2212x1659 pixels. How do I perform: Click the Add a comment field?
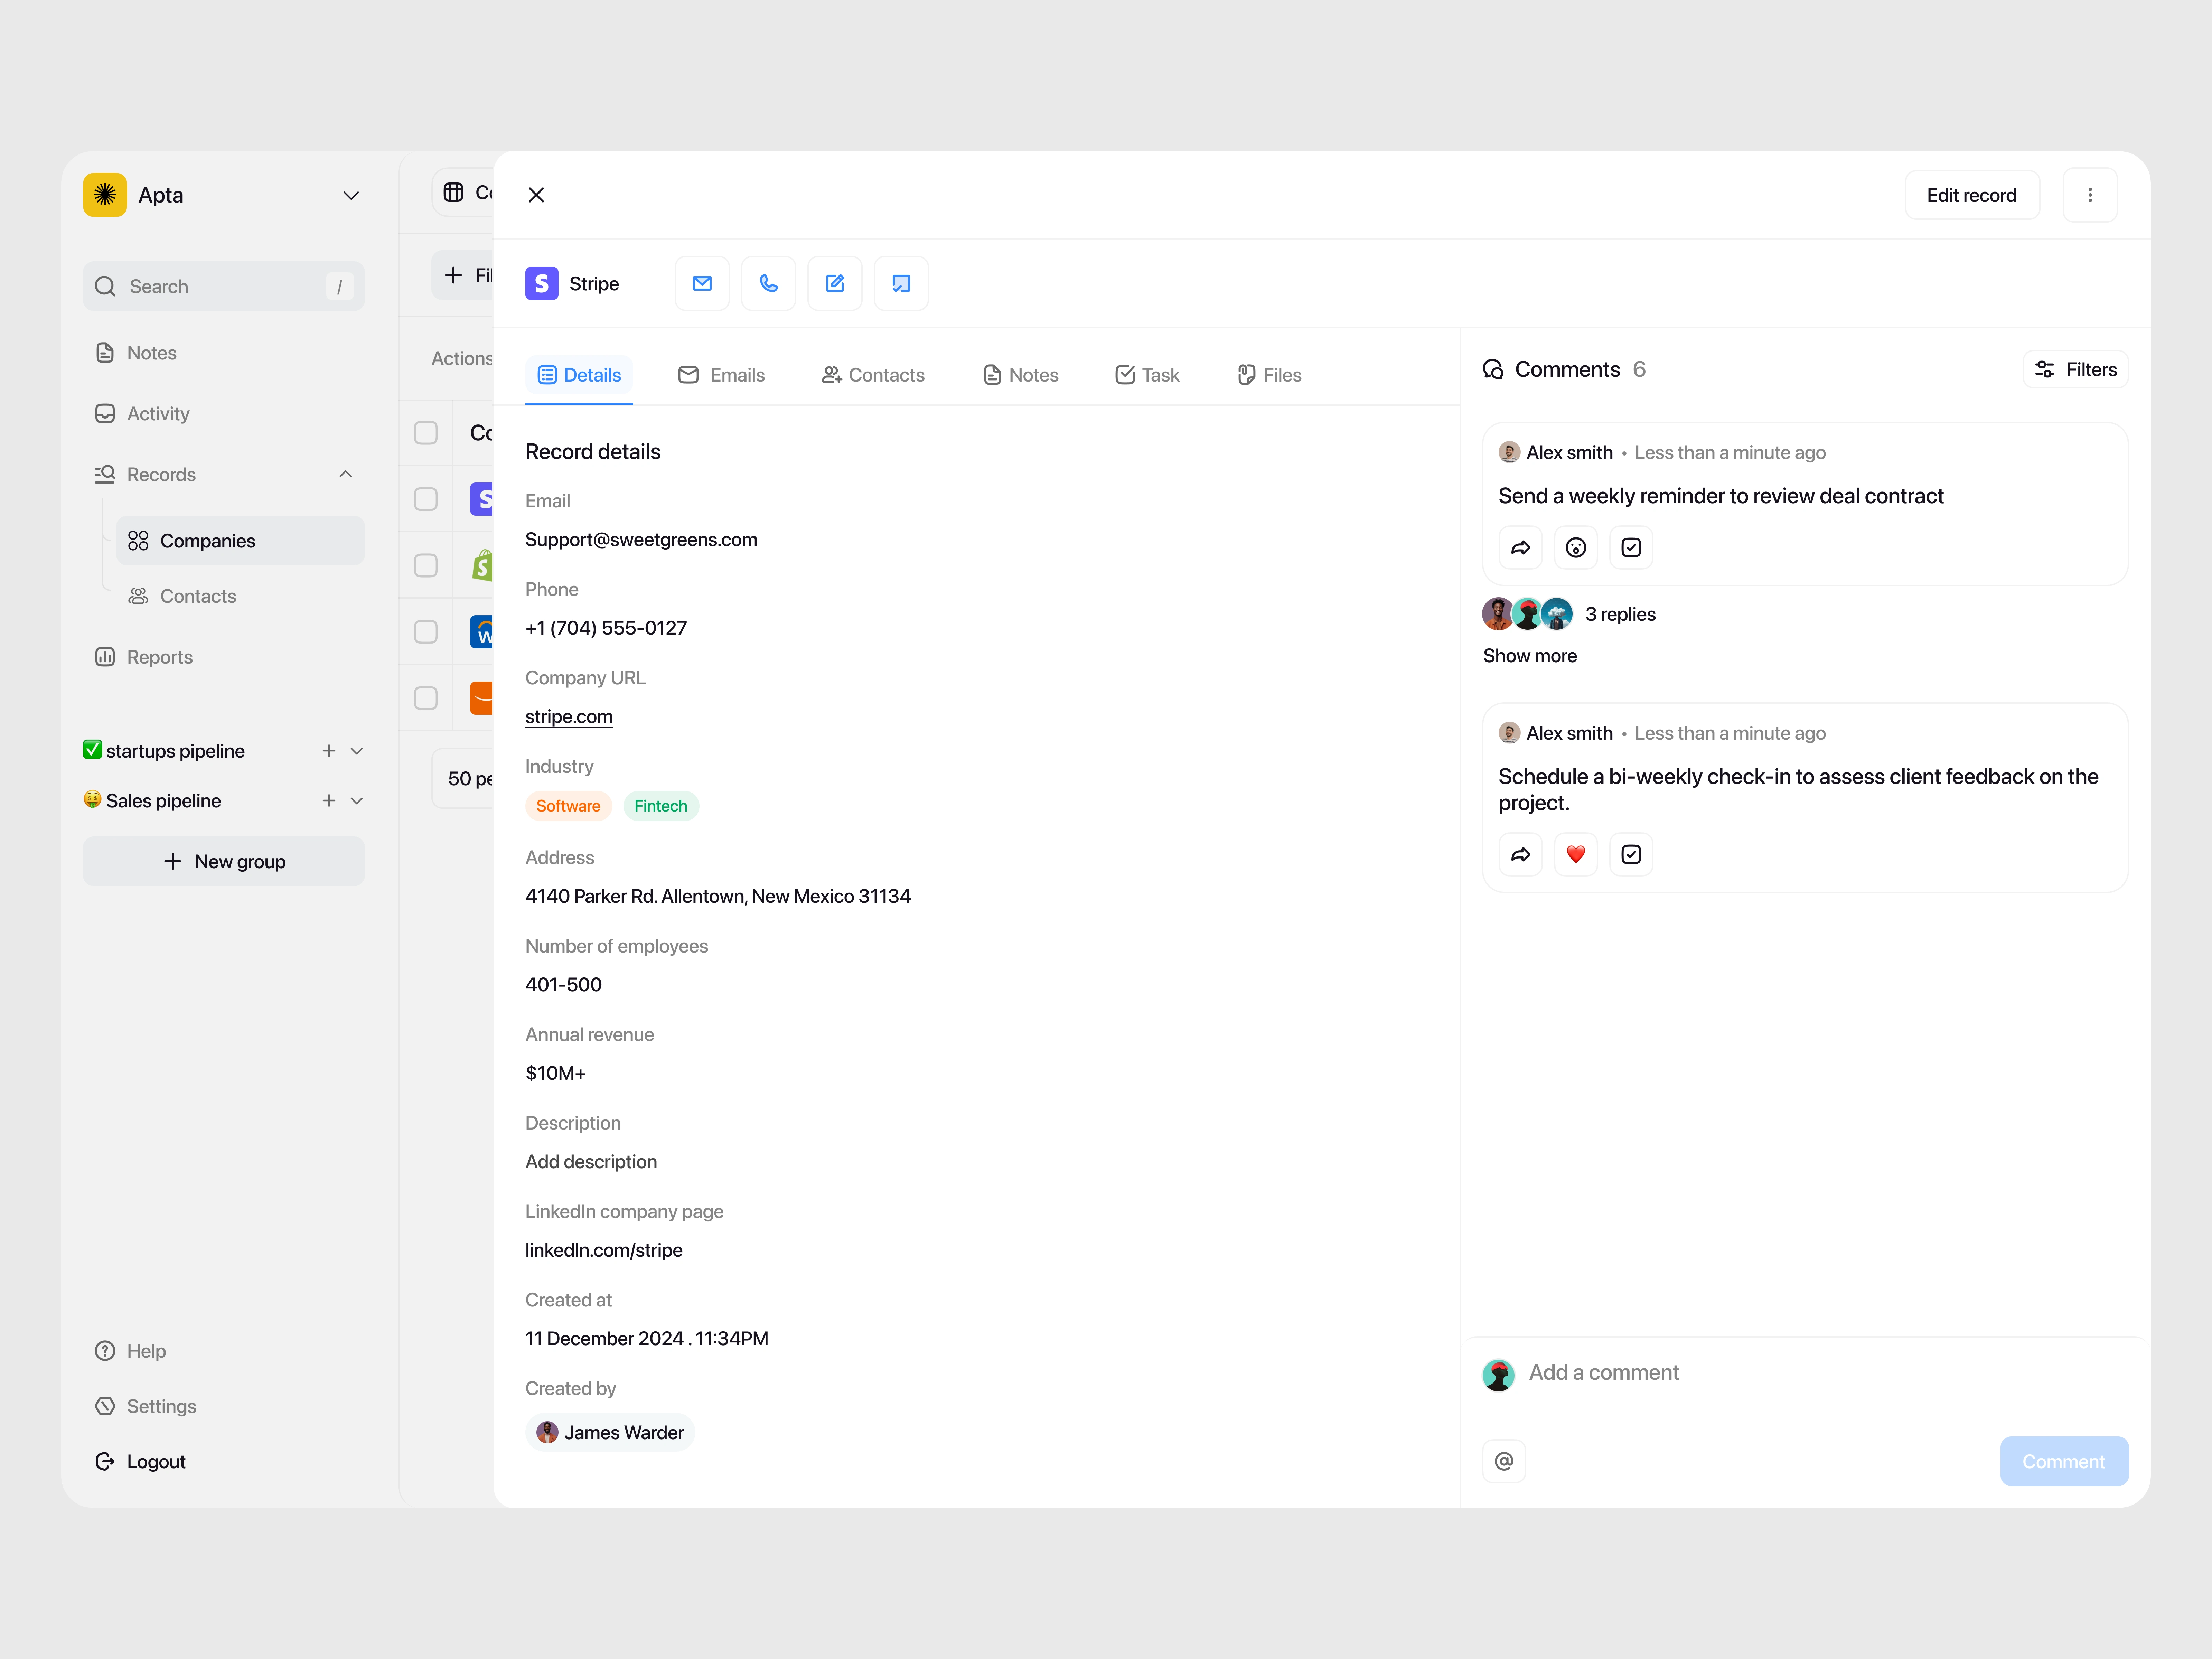click(1604, 1373)
